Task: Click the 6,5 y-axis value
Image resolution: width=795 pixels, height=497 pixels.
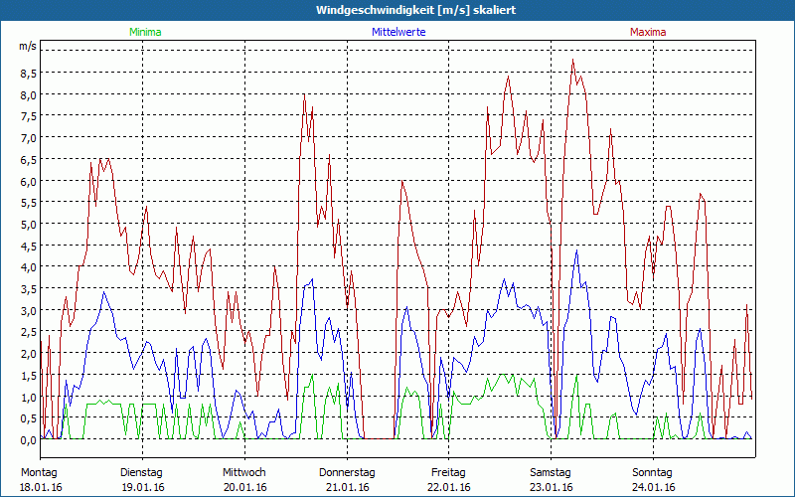Action: 29,160
